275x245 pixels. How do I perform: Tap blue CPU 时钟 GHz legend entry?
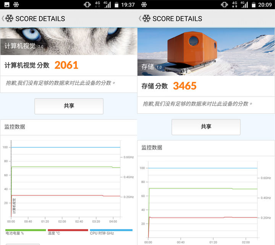[111, 232]
